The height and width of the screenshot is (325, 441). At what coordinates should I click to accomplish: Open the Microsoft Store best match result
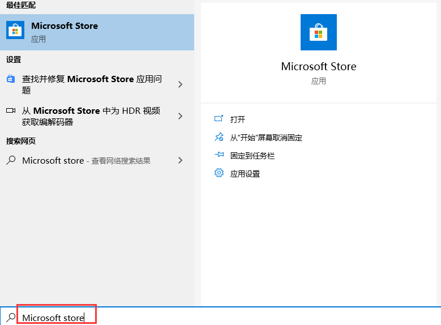point(97,32)
